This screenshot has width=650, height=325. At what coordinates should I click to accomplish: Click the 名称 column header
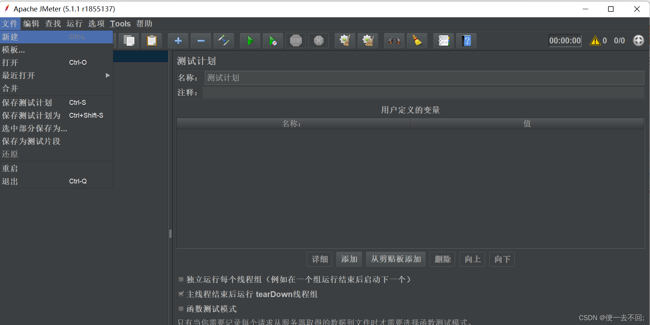[x=293, y=124]
